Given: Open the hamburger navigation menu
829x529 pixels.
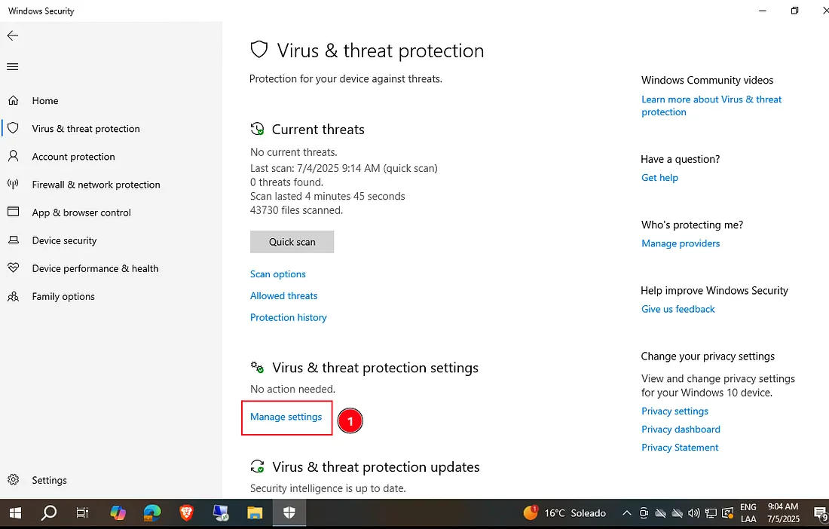Looking at the screenshot, I should coord(13,66).
